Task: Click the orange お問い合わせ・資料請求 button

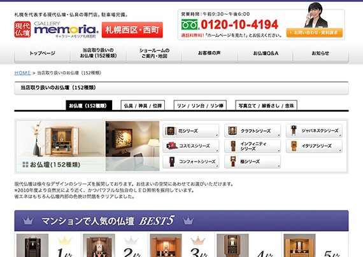Action: pos(315,32)
